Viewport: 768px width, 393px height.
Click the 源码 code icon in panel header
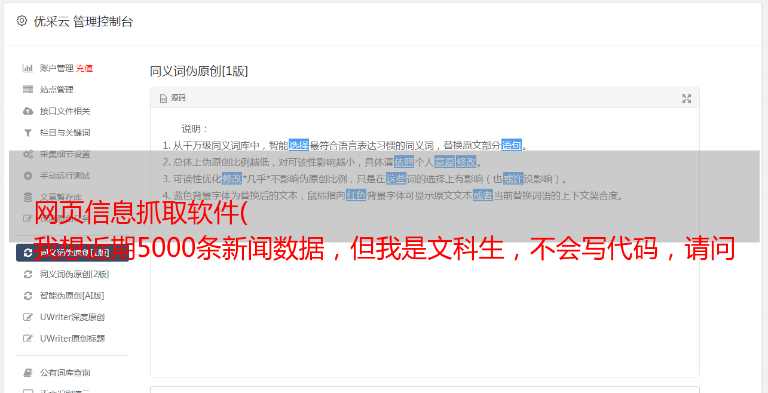[163, 99]
